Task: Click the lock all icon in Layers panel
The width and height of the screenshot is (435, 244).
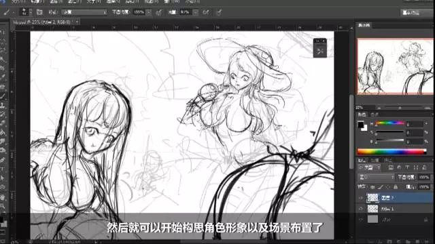Action: (396, 187)
